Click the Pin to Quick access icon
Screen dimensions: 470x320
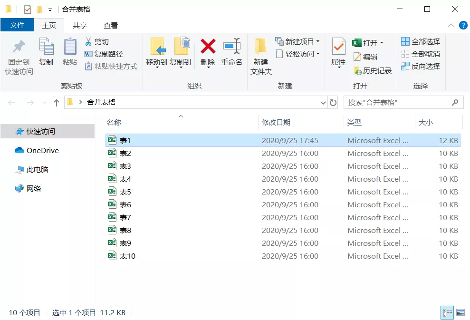19,47
